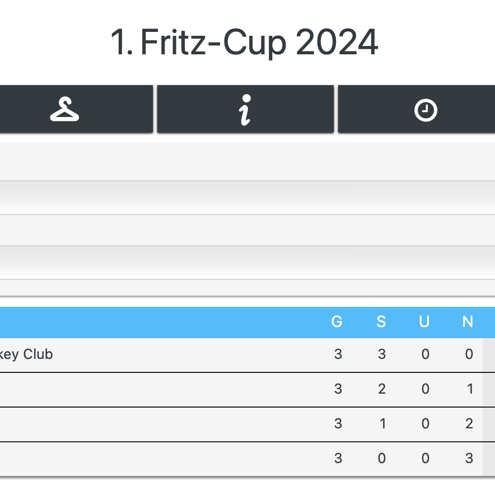
Task: Click the Hockey Club team name
Action: pos(27,354)
